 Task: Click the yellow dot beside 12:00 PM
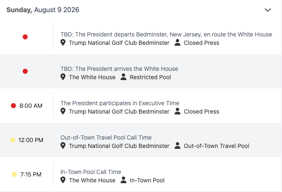(13, 140)
